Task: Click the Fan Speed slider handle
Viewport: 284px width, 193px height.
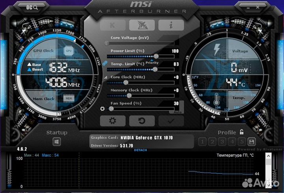Action: [111, 109]
